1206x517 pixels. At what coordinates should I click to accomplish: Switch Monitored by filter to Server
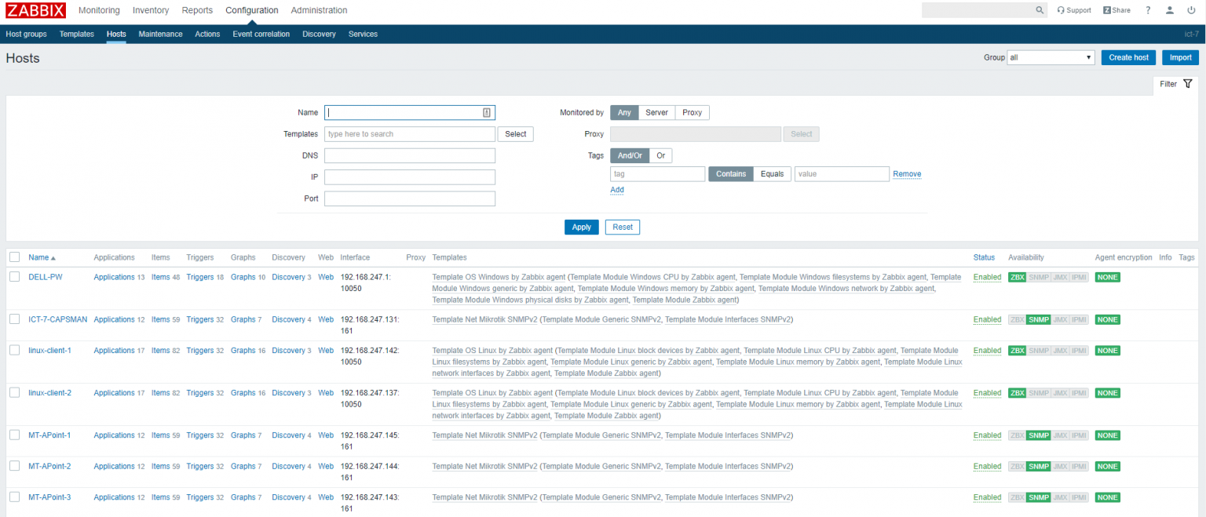coord(656,112)
